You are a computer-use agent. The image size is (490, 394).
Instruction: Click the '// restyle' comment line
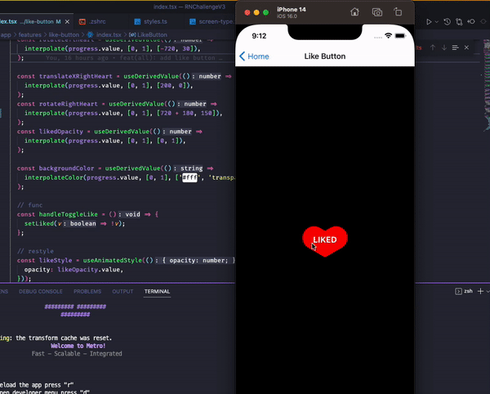[x=35, y=251]
